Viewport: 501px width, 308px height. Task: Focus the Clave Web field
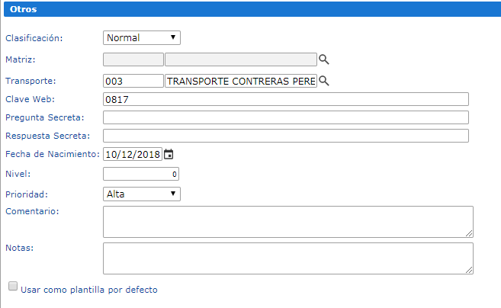tap(285, 99)
